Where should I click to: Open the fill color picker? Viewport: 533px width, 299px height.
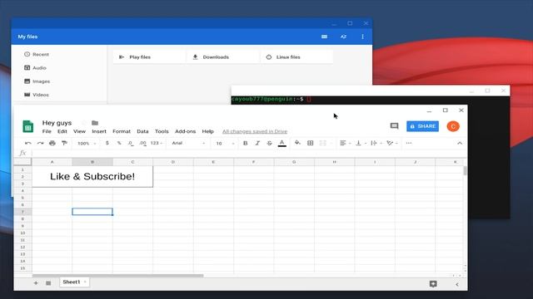pyautogui.click(x=297, y=143)
